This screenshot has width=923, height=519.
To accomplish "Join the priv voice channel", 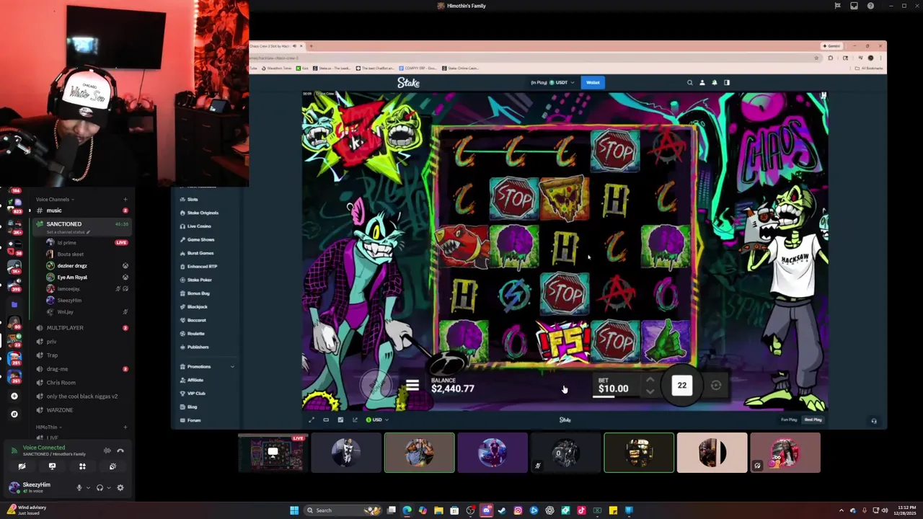I will coord(81,342).
